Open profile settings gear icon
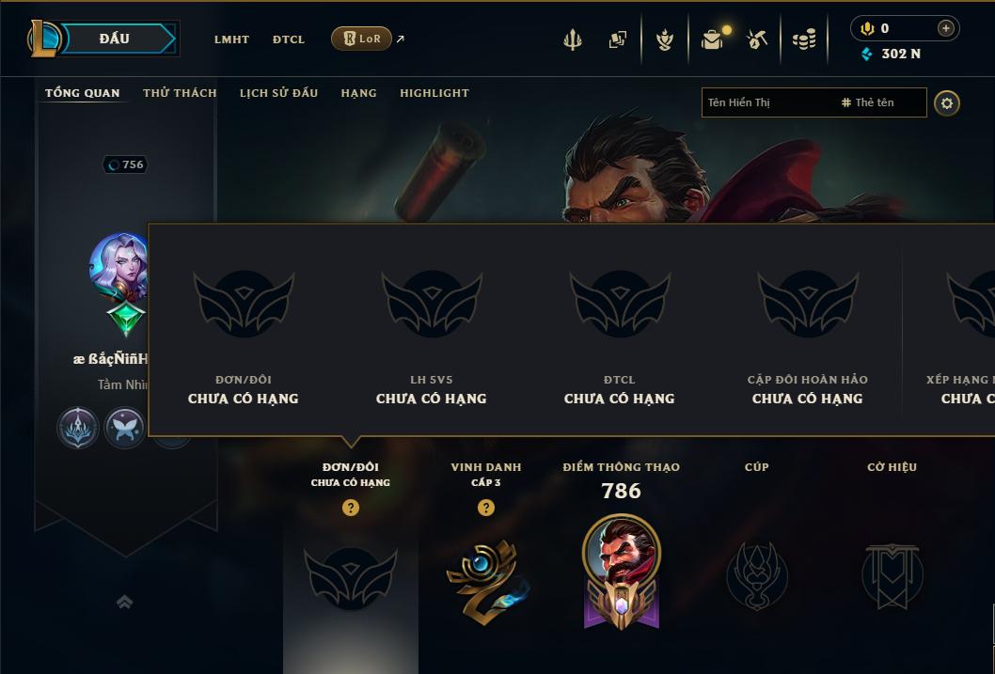The width and height of the screenshot is (995, 674). tap(947, 102)
